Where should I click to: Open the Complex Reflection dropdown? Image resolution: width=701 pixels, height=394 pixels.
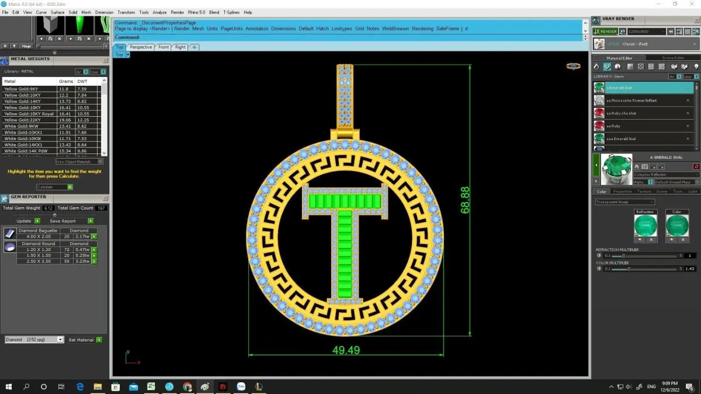(666, 175)
